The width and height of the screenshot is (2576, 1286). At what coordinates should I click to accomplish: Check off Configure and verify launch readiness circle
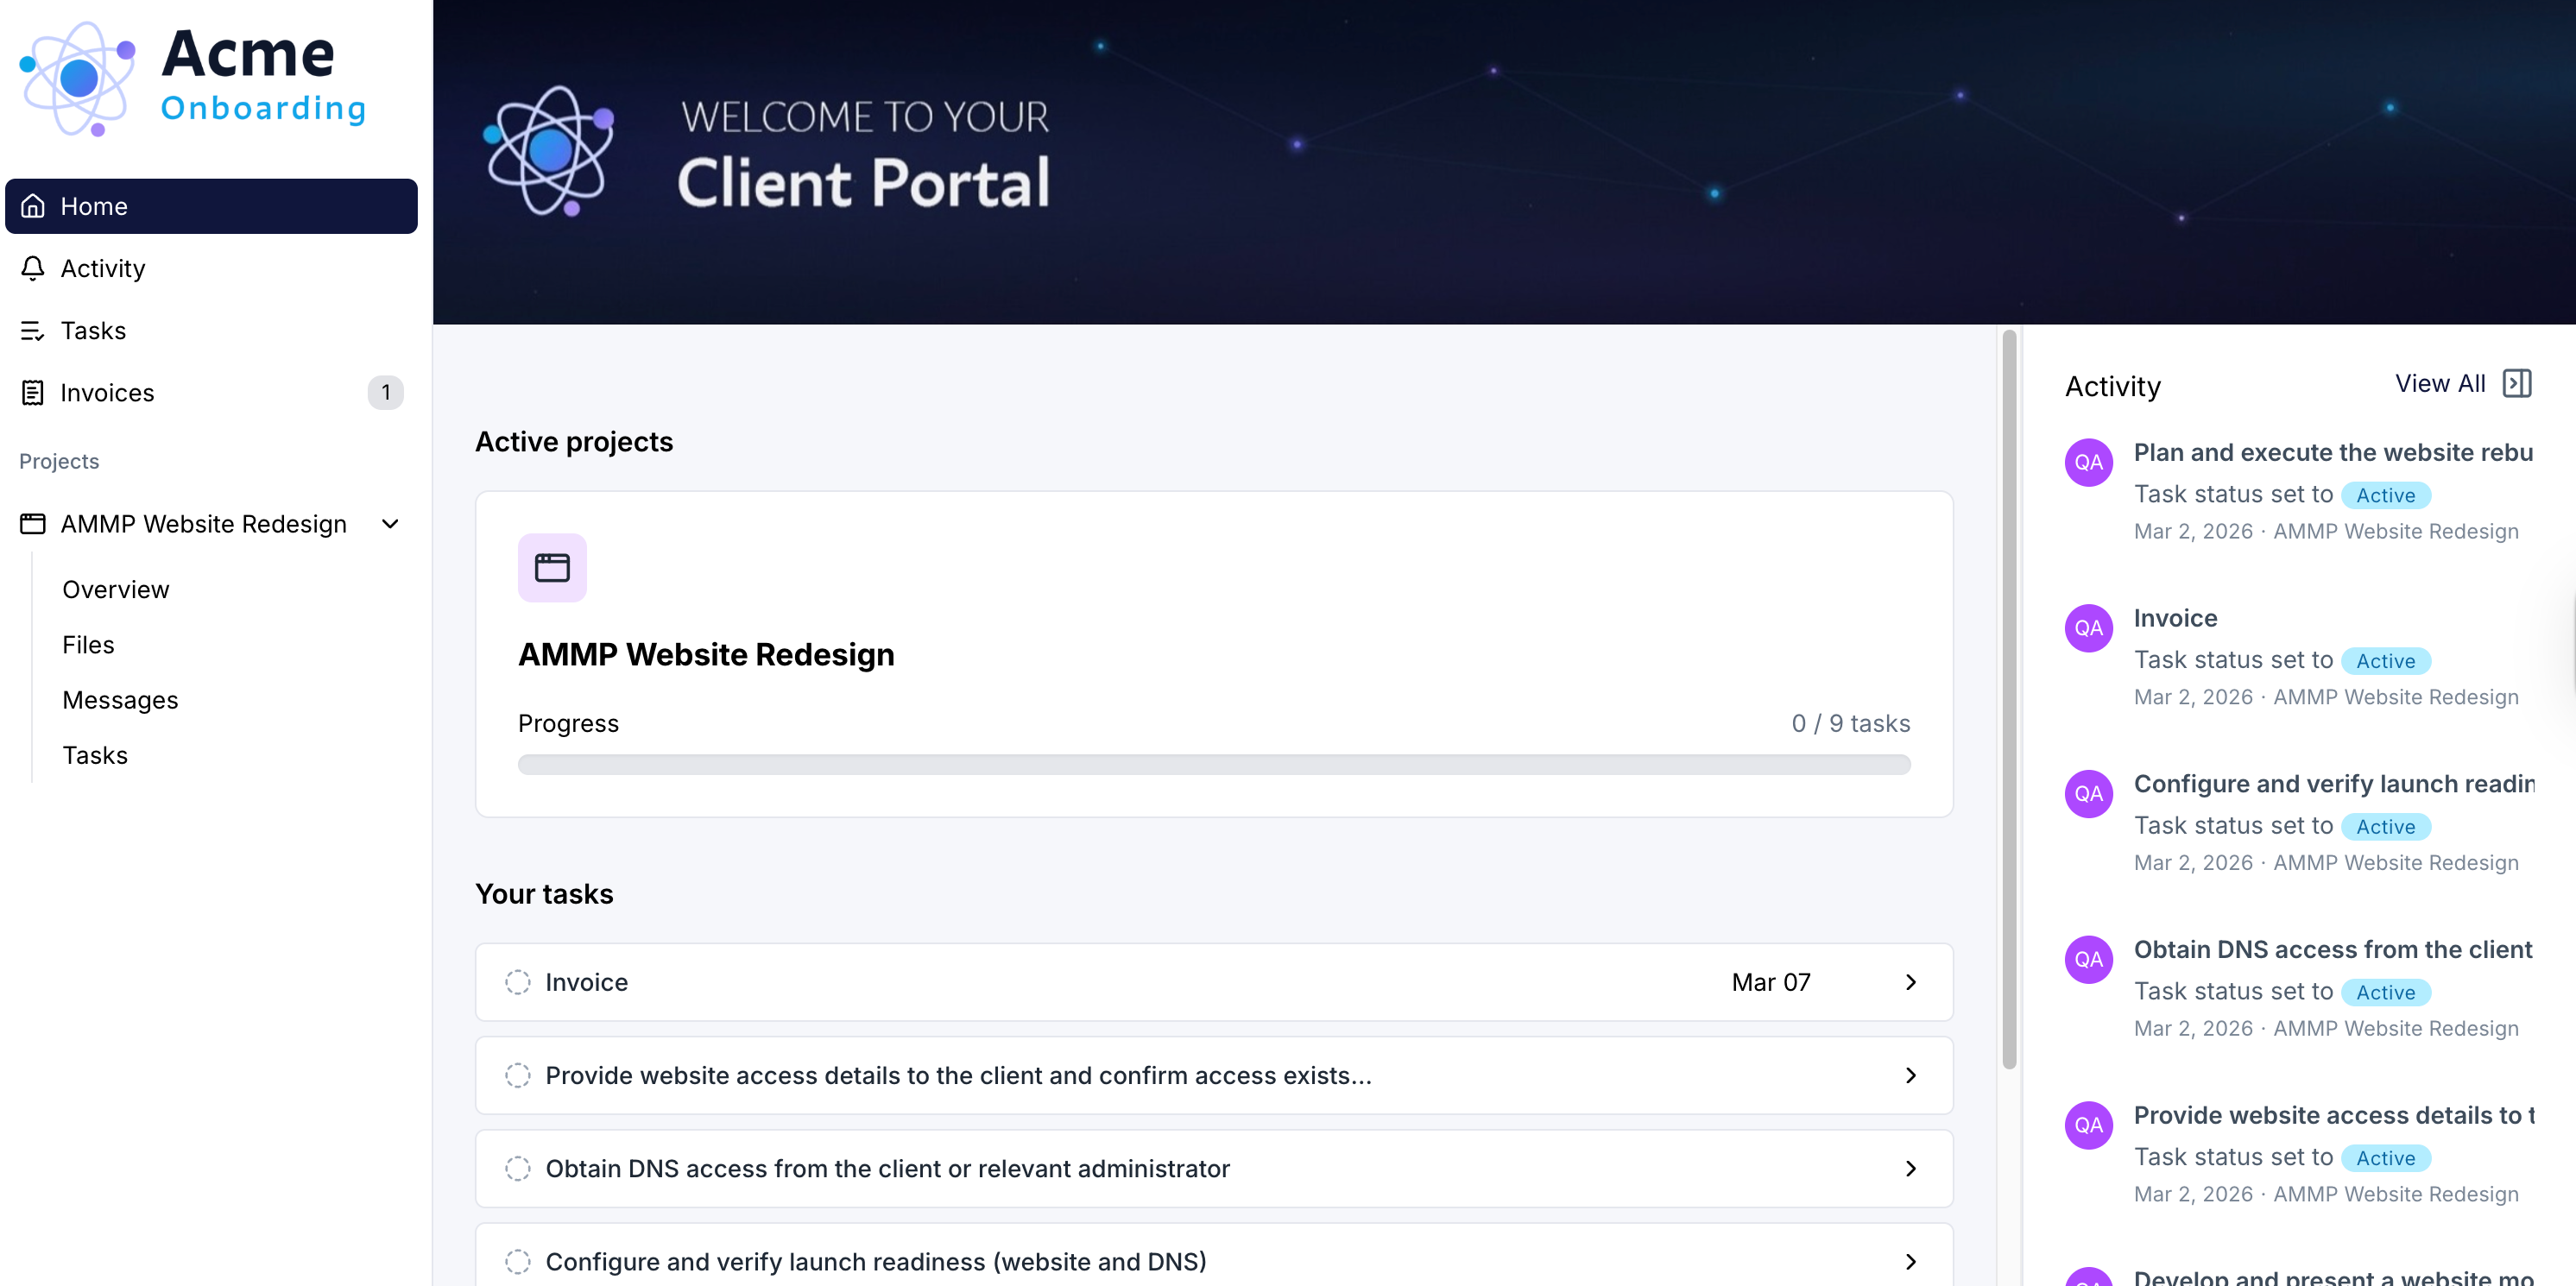point(518,1262)
